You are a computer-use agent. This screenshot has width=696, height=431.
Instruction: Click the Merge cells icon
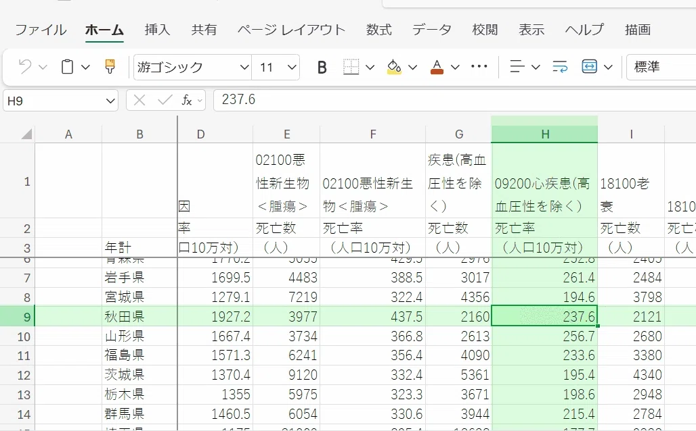589,67
